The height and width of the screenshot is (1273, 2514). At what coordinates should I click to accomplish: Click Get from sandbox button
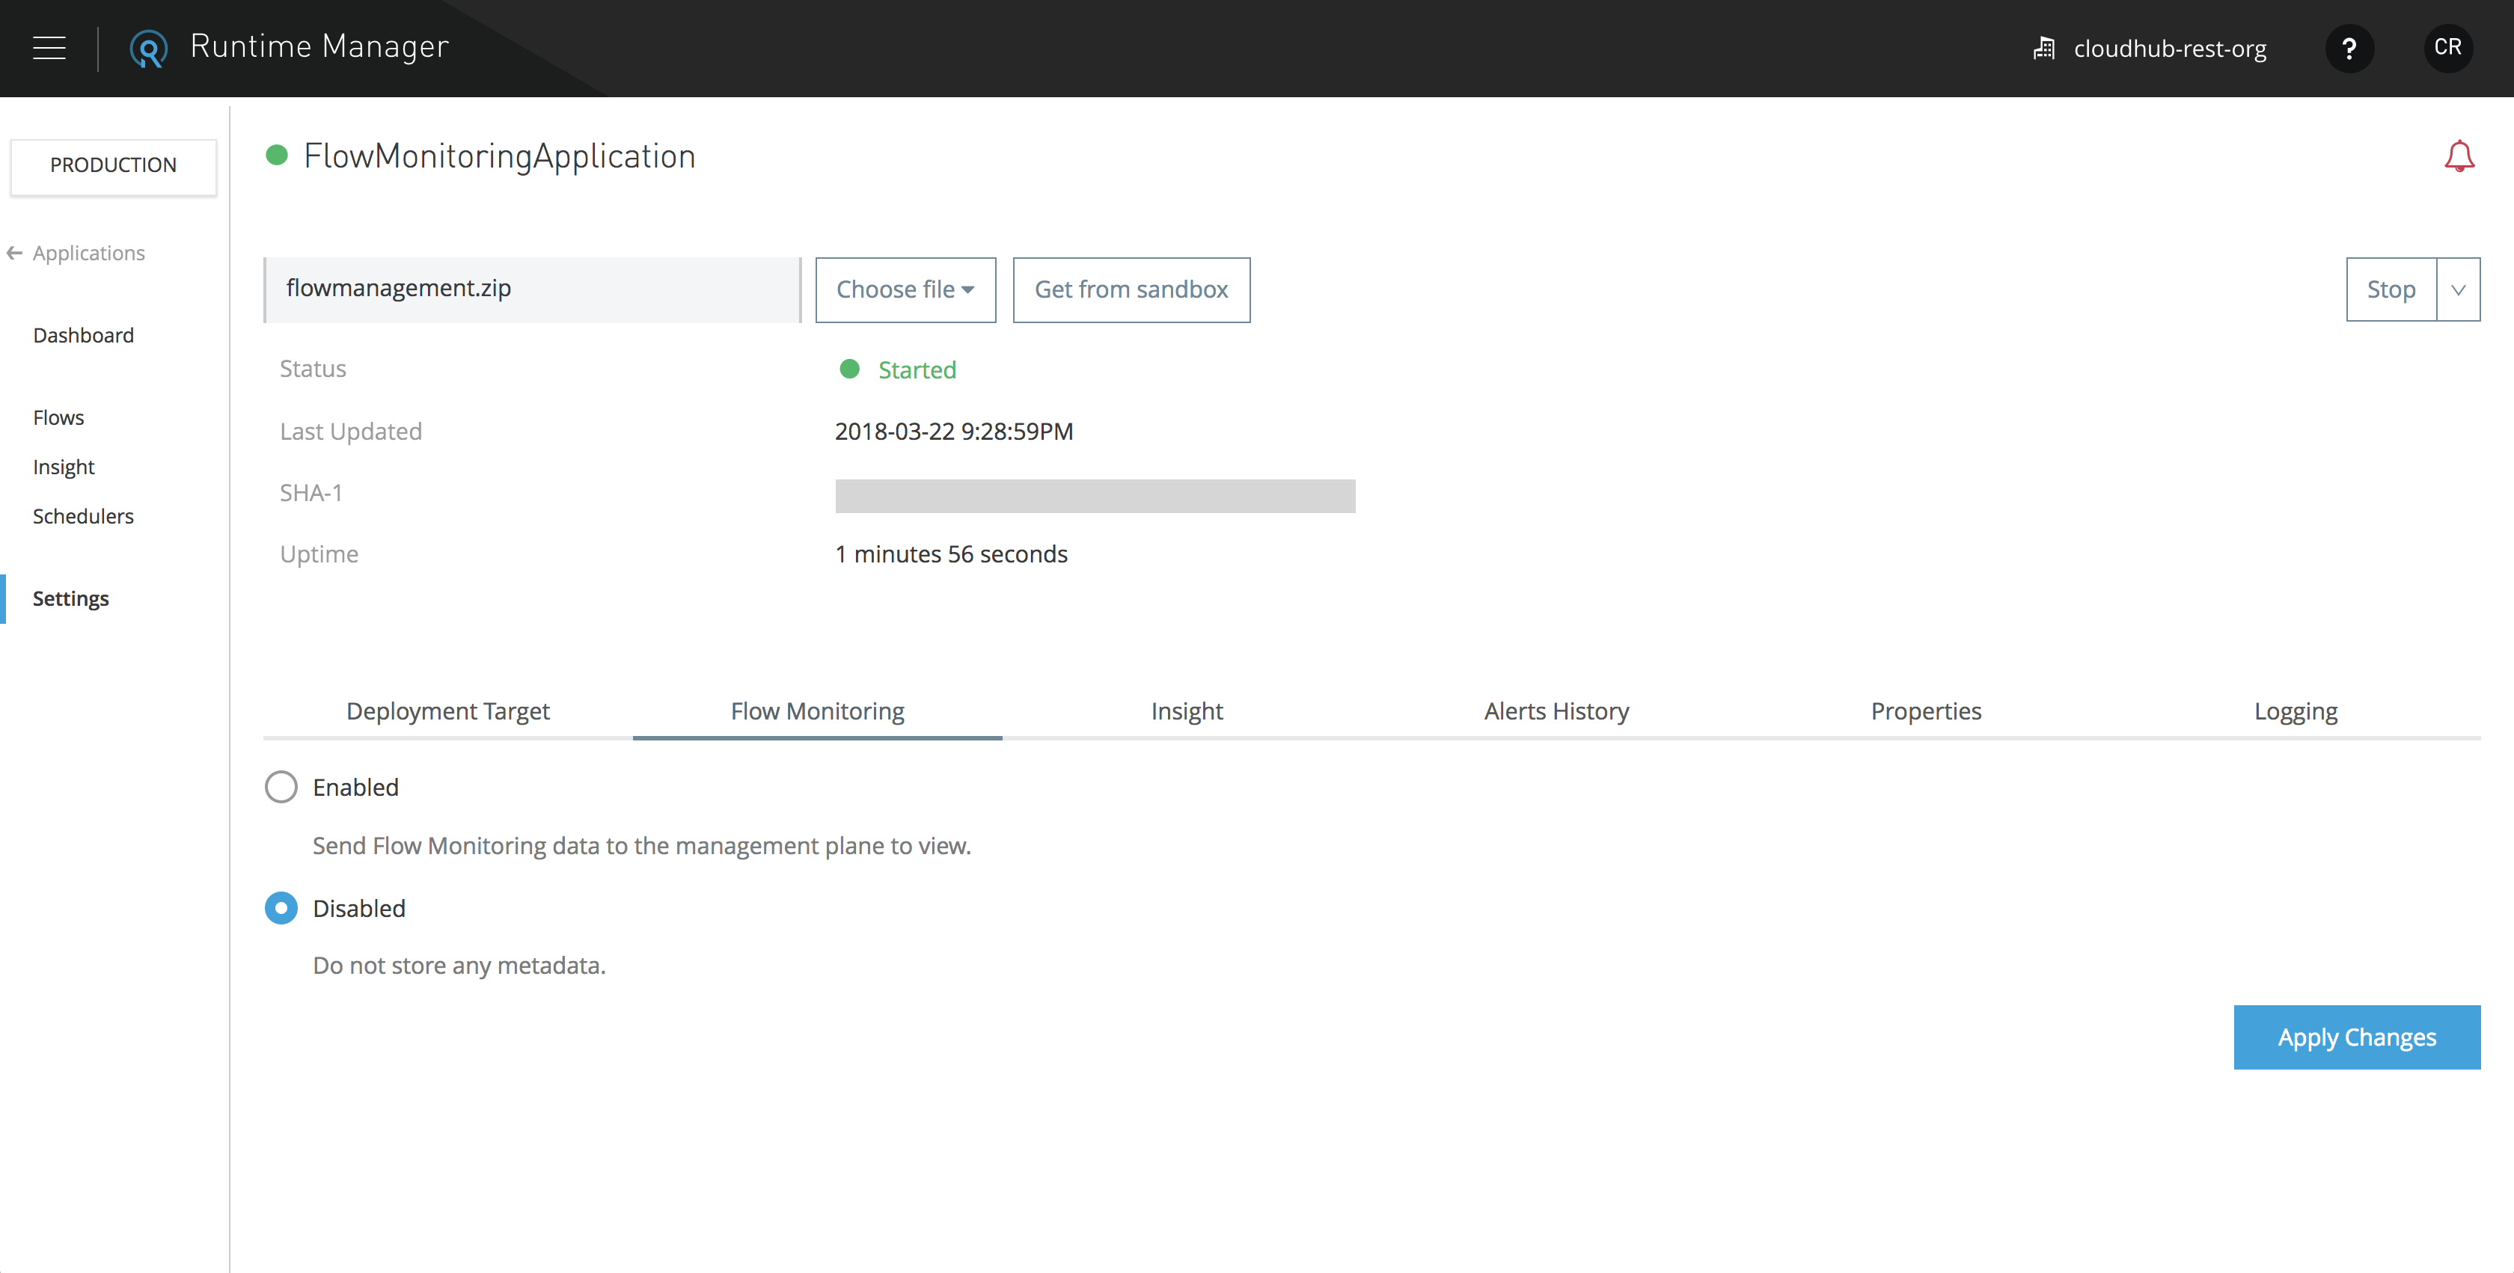[1132, 289]
